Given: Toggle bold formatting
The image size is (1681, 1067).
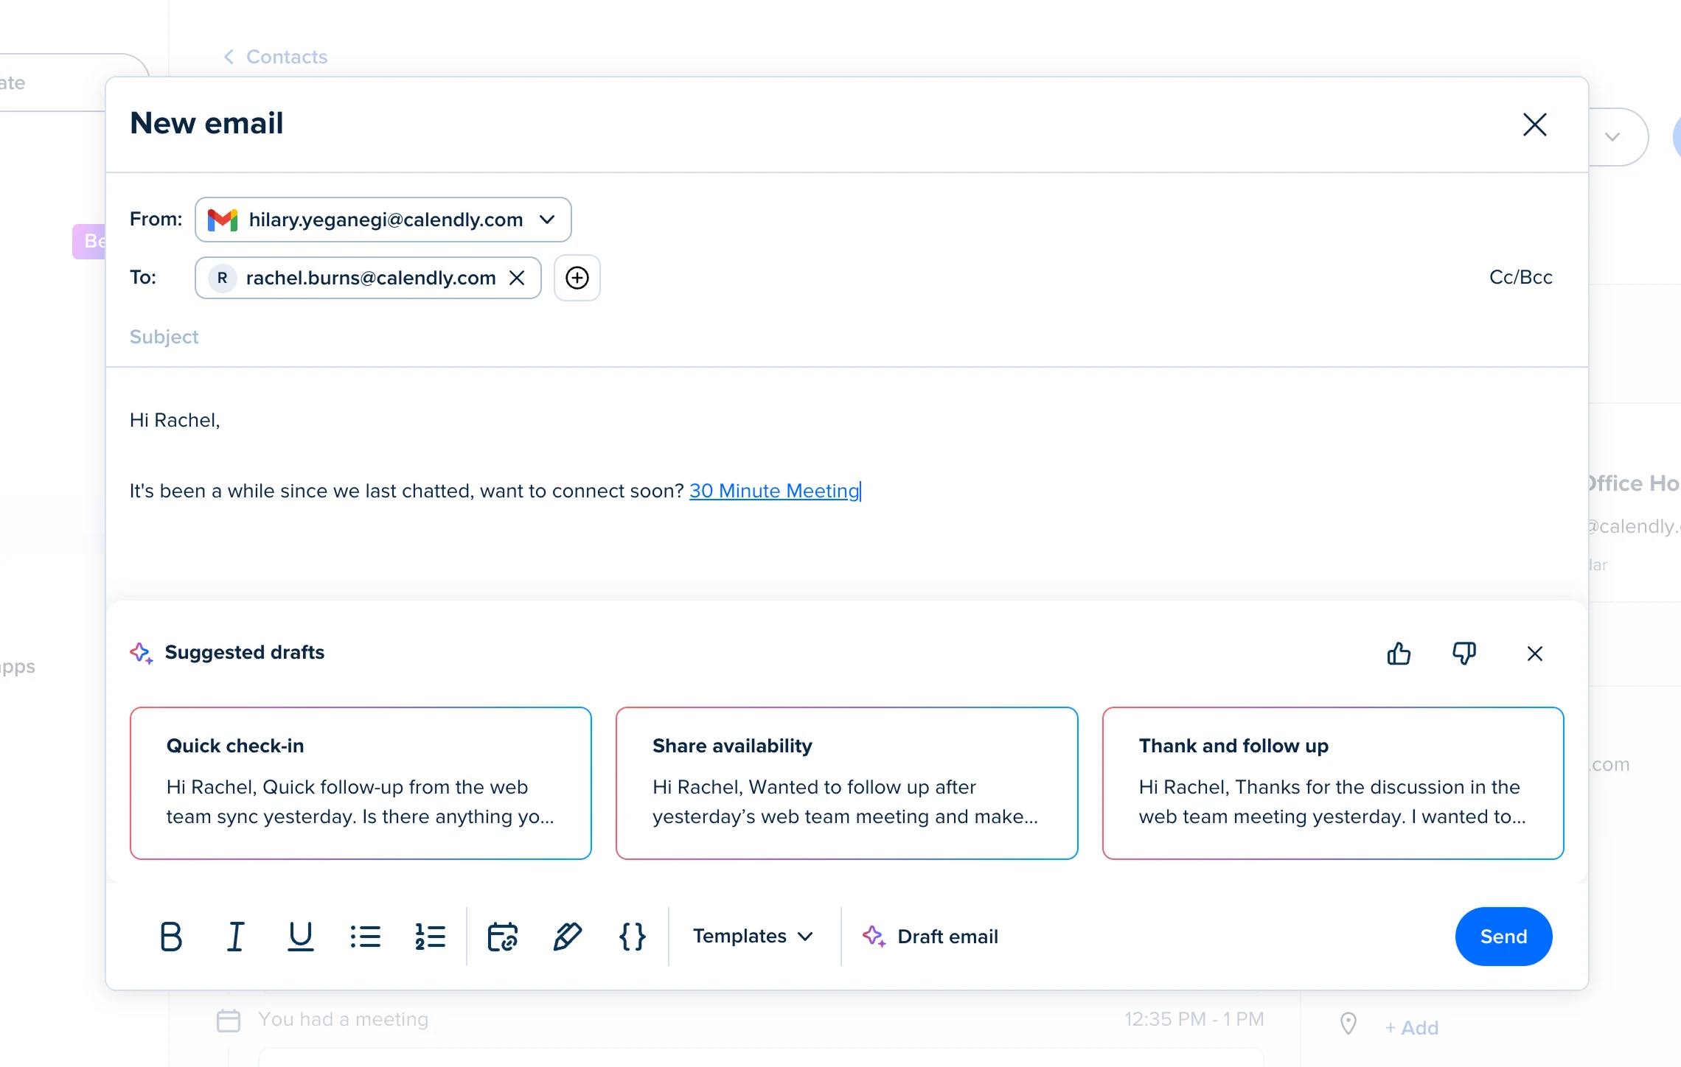Looking at the screenshot, I should [170, 937].
